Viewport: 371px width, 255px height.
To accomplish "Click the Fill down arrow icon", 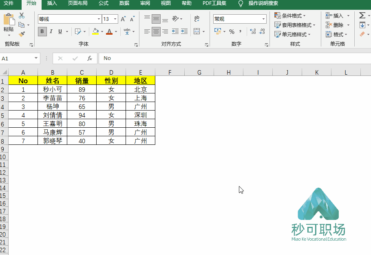I will tap(362, 25).
